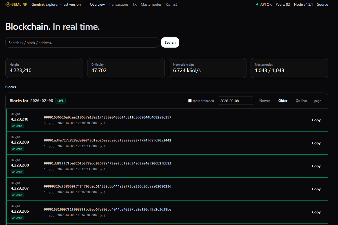The height and width of the screenshot is (225, 338).
Task: Click Newer to view recent blocks
Action: pyautogui.click(x=264, y=101)
